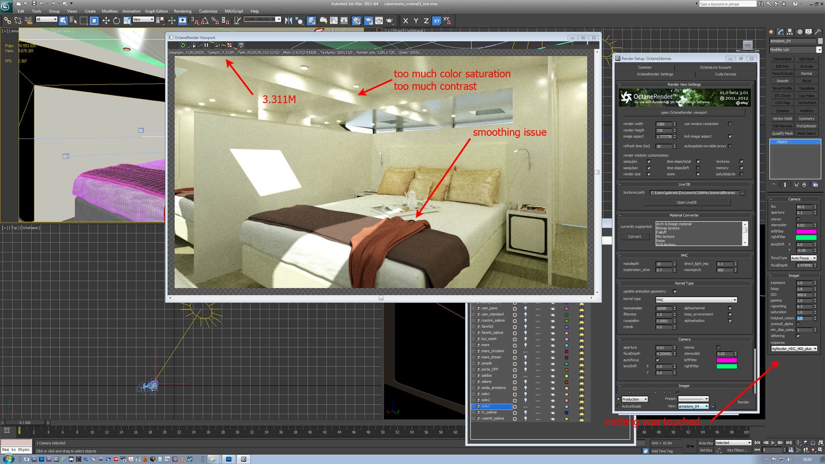Viewport: 825px width, 464px height.
Task: Pause rendering in the OctaneRender viewport
Action: 206,45
